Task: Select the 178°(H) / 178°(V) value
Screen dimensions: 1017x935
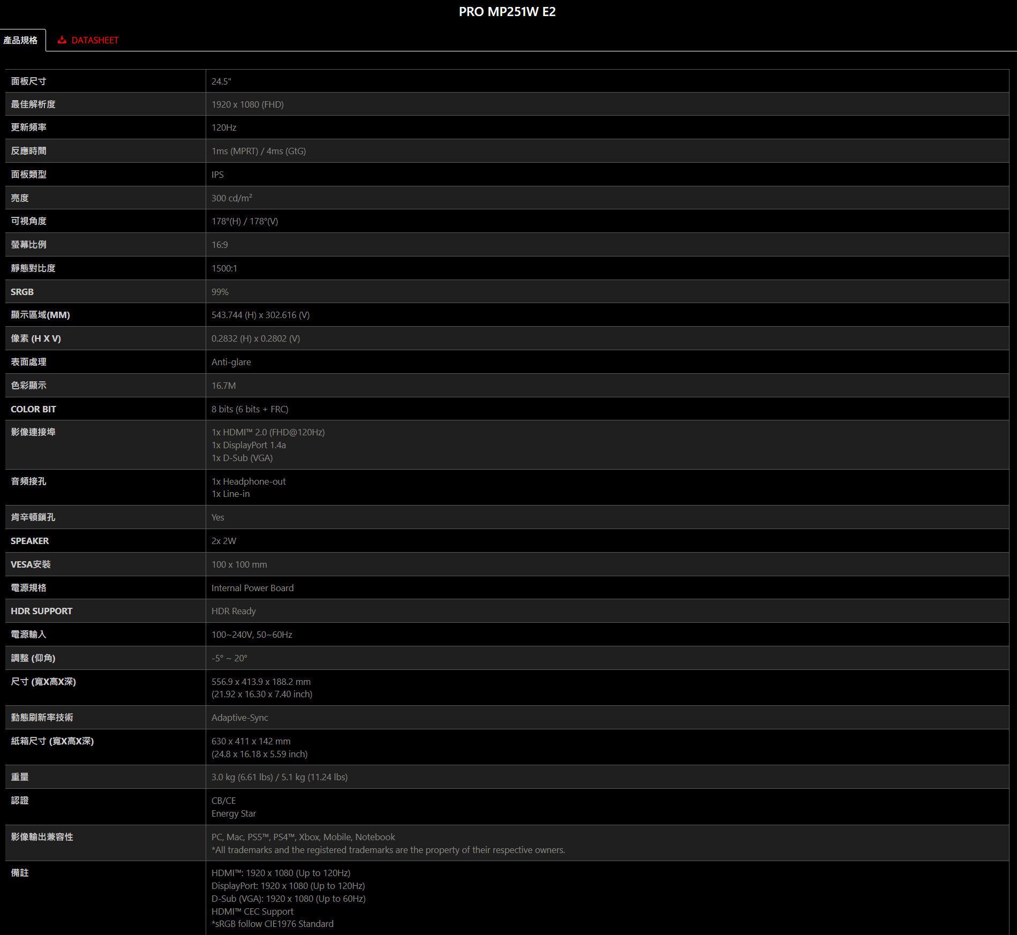Action: [x=245, y=221]
